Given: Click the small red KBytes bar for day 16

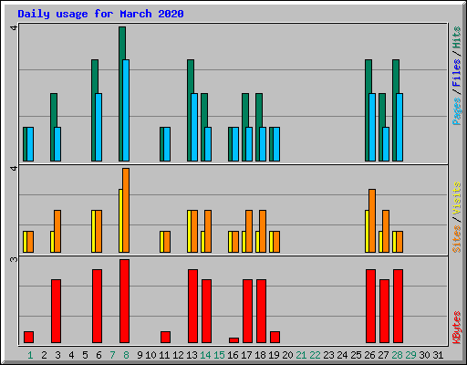Looking at the screenshot, I should 233,340.
